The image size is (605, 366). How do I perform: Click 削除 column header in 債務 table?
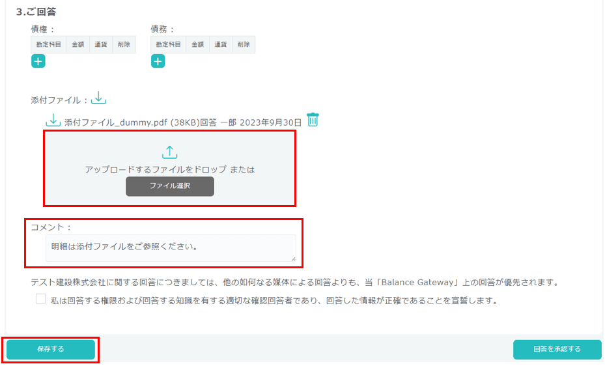tap(244, 44)
